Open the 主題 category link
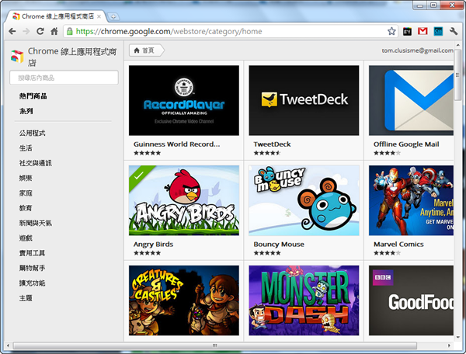The image size is (466, 354). [26, 298]
